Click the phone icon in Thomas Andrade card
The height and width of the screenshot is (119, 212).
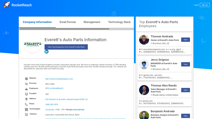coord(142,52)
